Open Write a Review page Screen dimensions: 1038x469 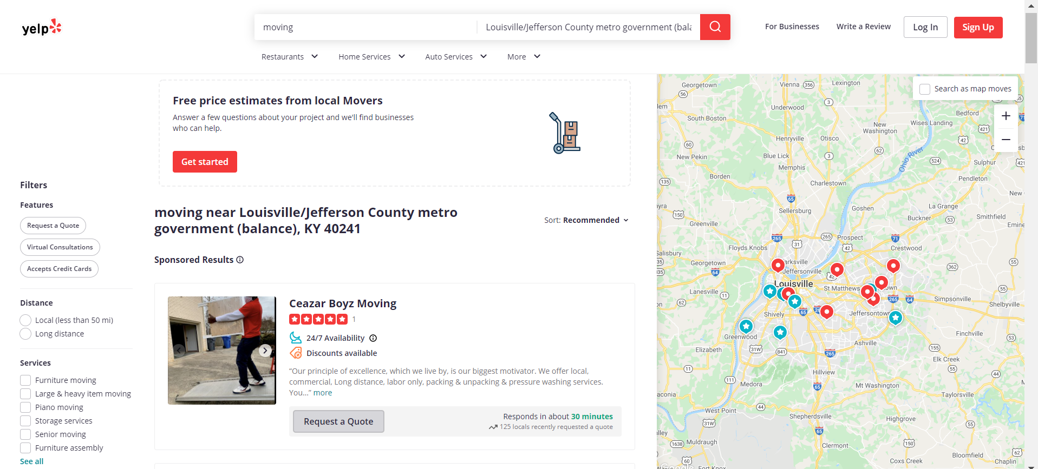click(863, 27)
